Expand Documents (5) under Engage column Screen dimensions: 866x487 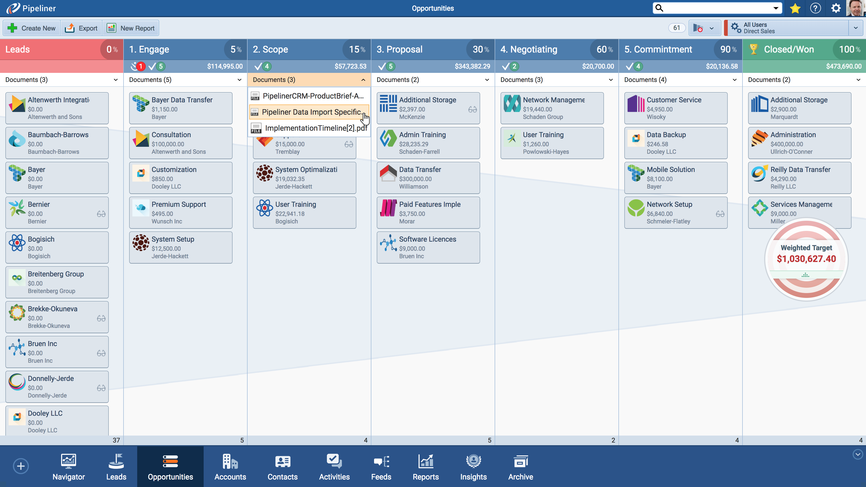(x=239, y=80)
